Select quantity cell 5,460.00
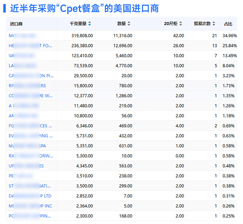 tap(124, 56)
